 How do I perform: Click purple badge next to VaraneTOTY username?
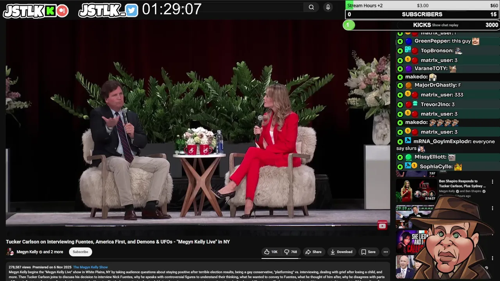(x=408, y=69)
